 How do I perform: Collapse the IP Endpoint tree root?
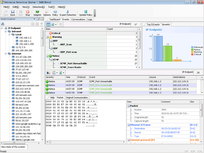(2, 28)
